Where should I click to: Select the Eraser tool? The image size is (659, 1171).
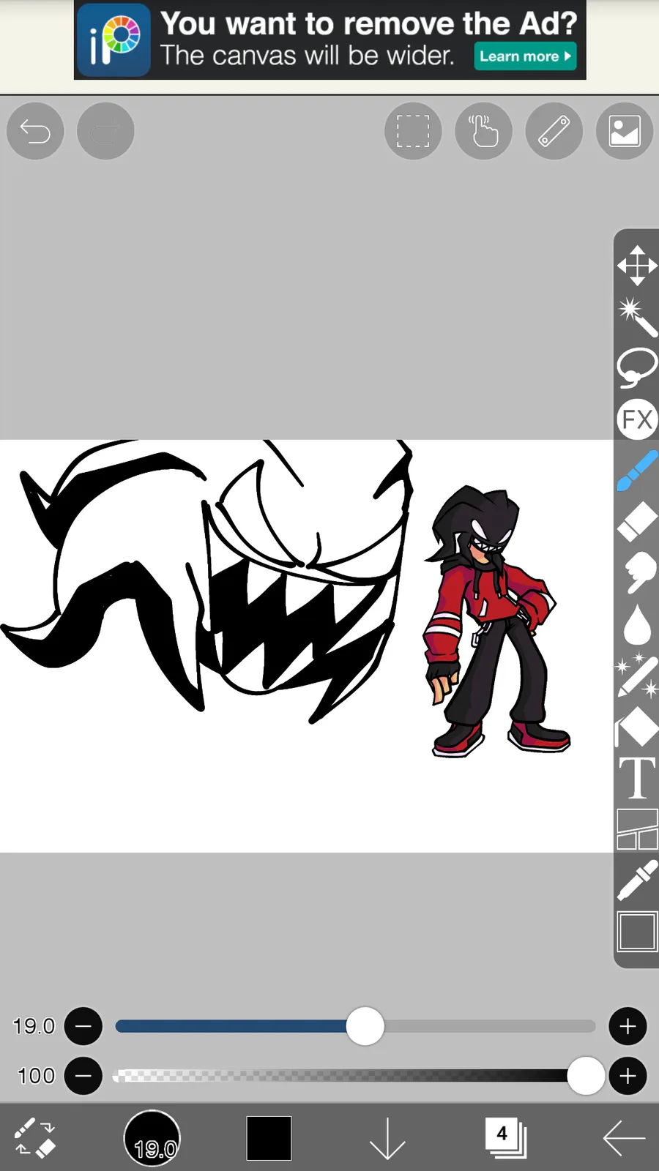(637, 522)
